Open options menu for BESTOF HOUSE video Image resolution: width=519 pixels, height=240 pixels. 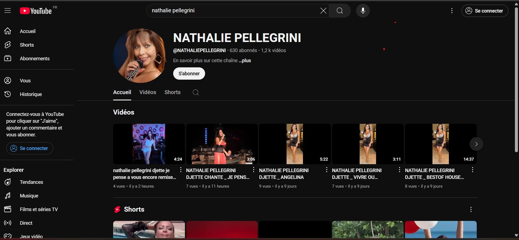click(x=473, y=170)
